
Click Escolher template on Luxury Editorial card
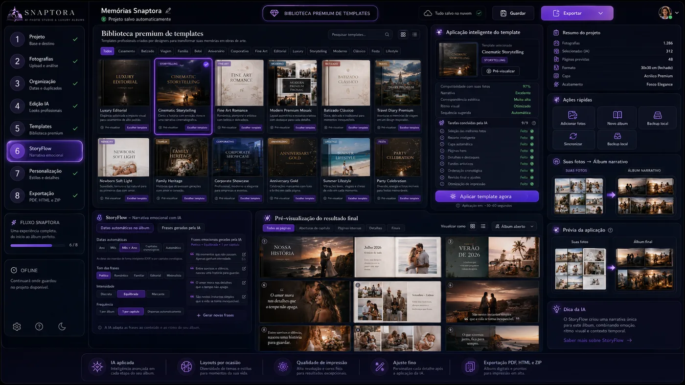point(137,128)
